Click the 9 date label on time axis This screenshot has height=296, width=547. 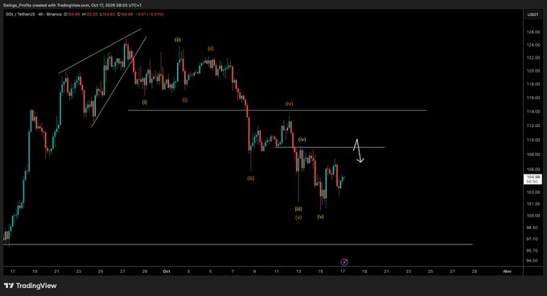(x=255, y=271)
